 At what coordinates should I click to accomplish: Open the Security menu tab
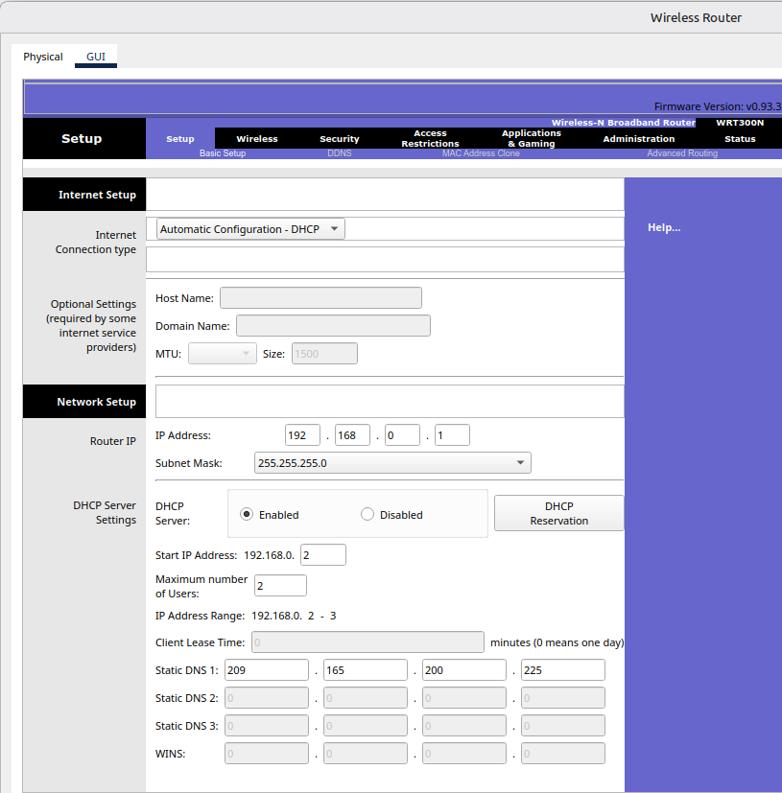coord(339,139)
